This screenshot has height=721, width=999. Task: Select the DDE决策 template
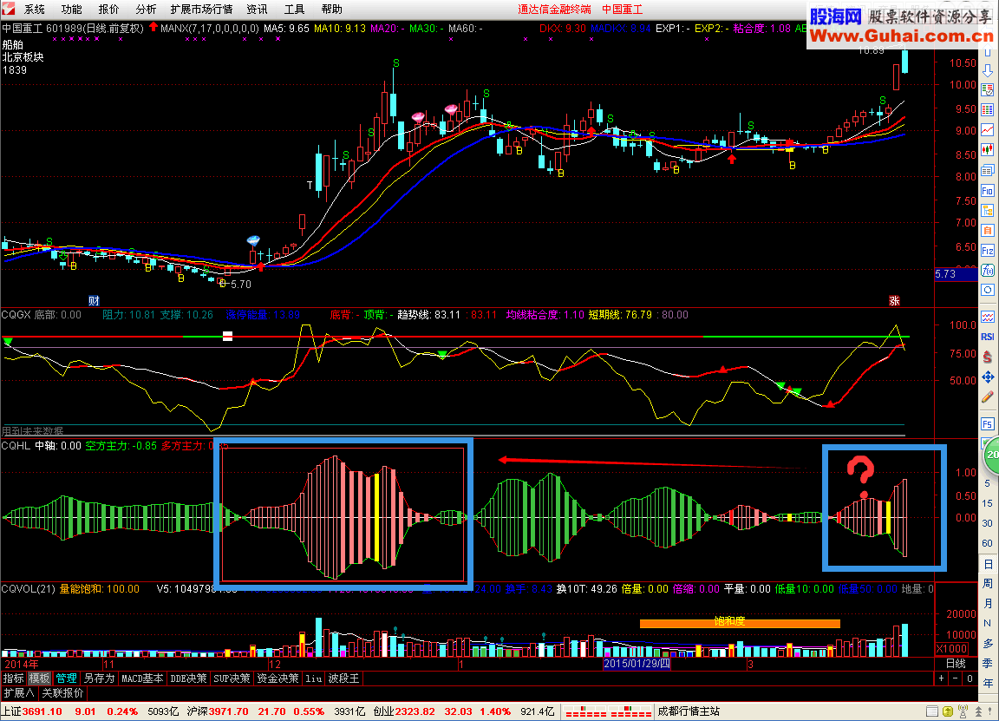[x=188, y=678]
